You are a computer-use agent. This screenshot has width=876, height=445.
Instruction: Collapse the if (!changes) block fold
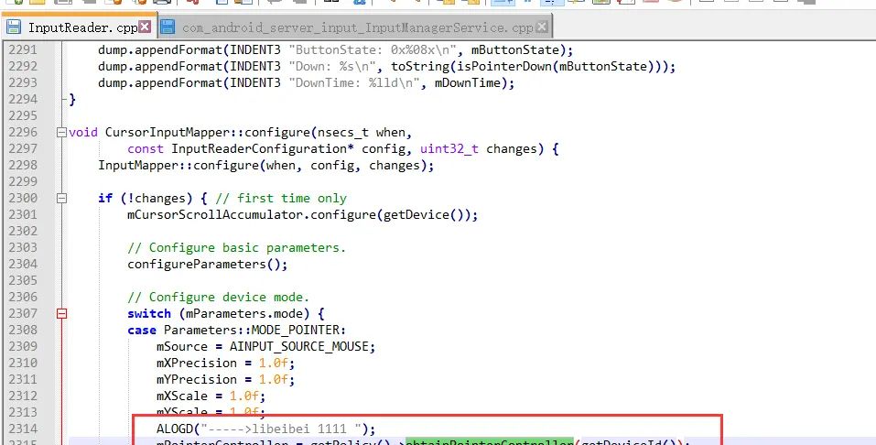pos(61,199)
